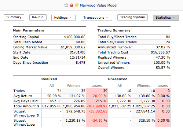Click the Annualized Turnover row label
Image resolution: width=183 pixels, height=133 pixels.
click(x=115, y=47)
